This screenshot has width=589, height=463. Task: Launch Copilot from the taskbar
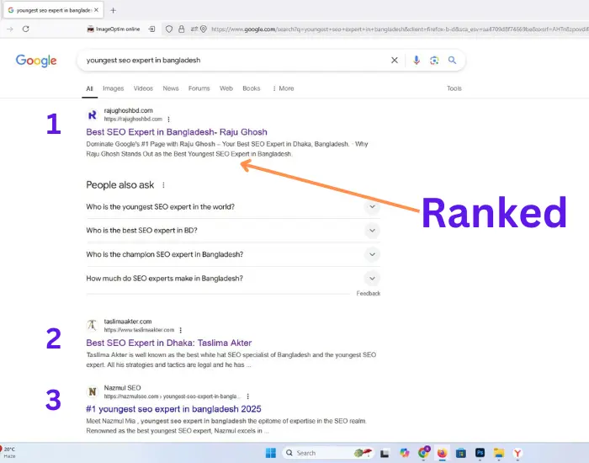(x=405, y=453)
